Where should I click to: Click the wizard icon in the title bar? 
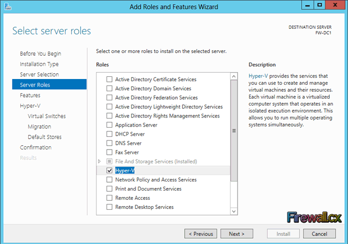7,6
